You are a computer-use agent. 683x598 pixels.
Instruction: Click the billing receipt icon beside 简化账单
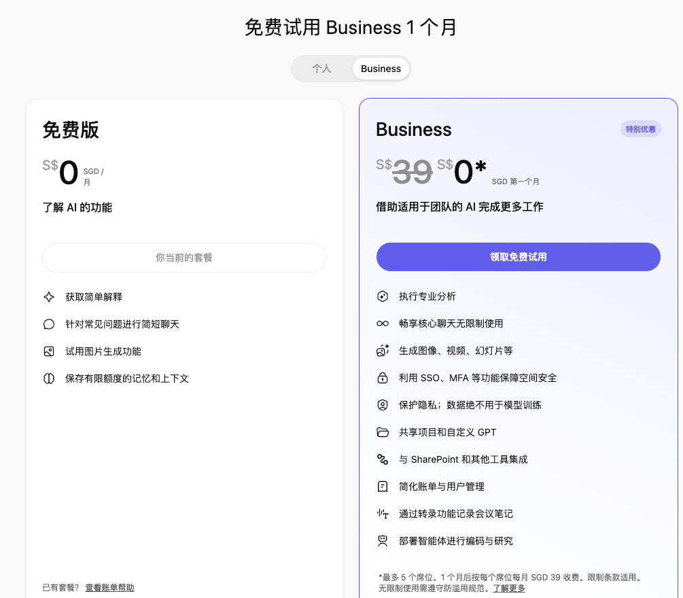click(x=383, y=487)
